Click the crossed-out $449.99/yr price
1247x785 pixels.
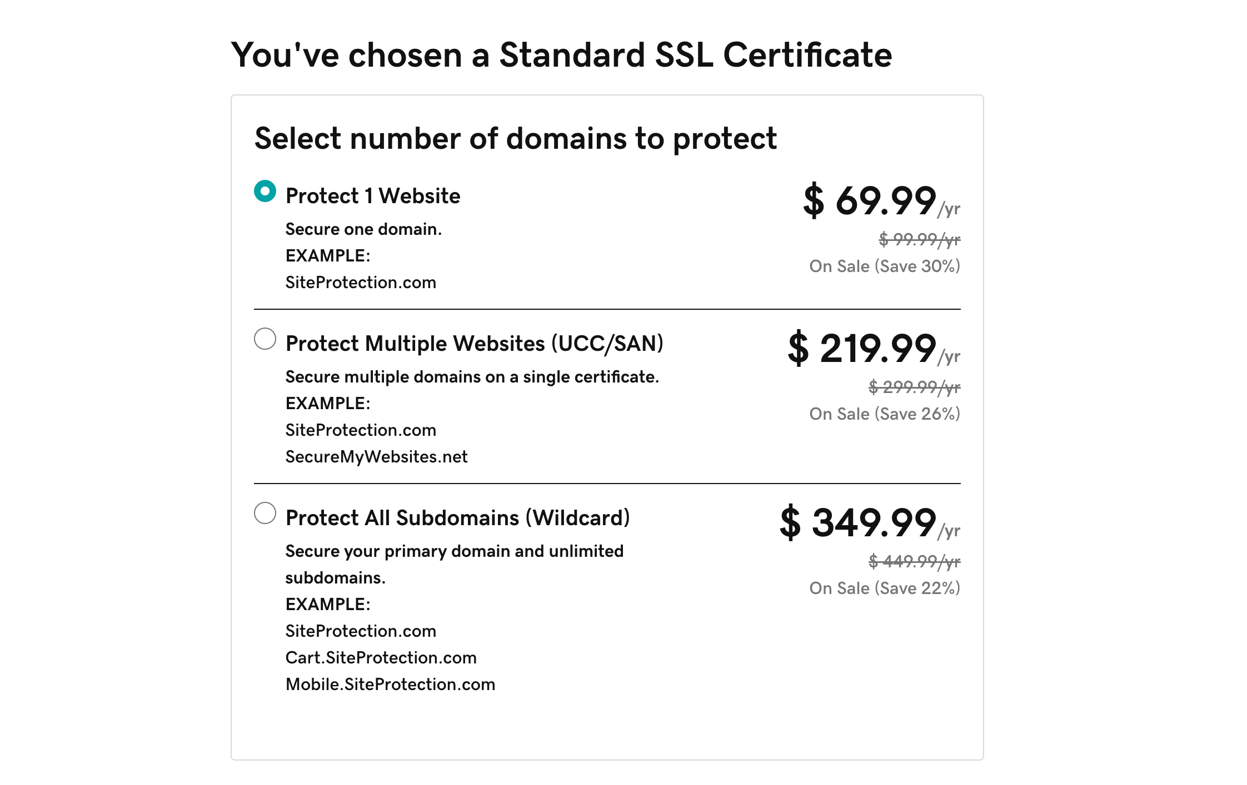(x=914, y=561)
